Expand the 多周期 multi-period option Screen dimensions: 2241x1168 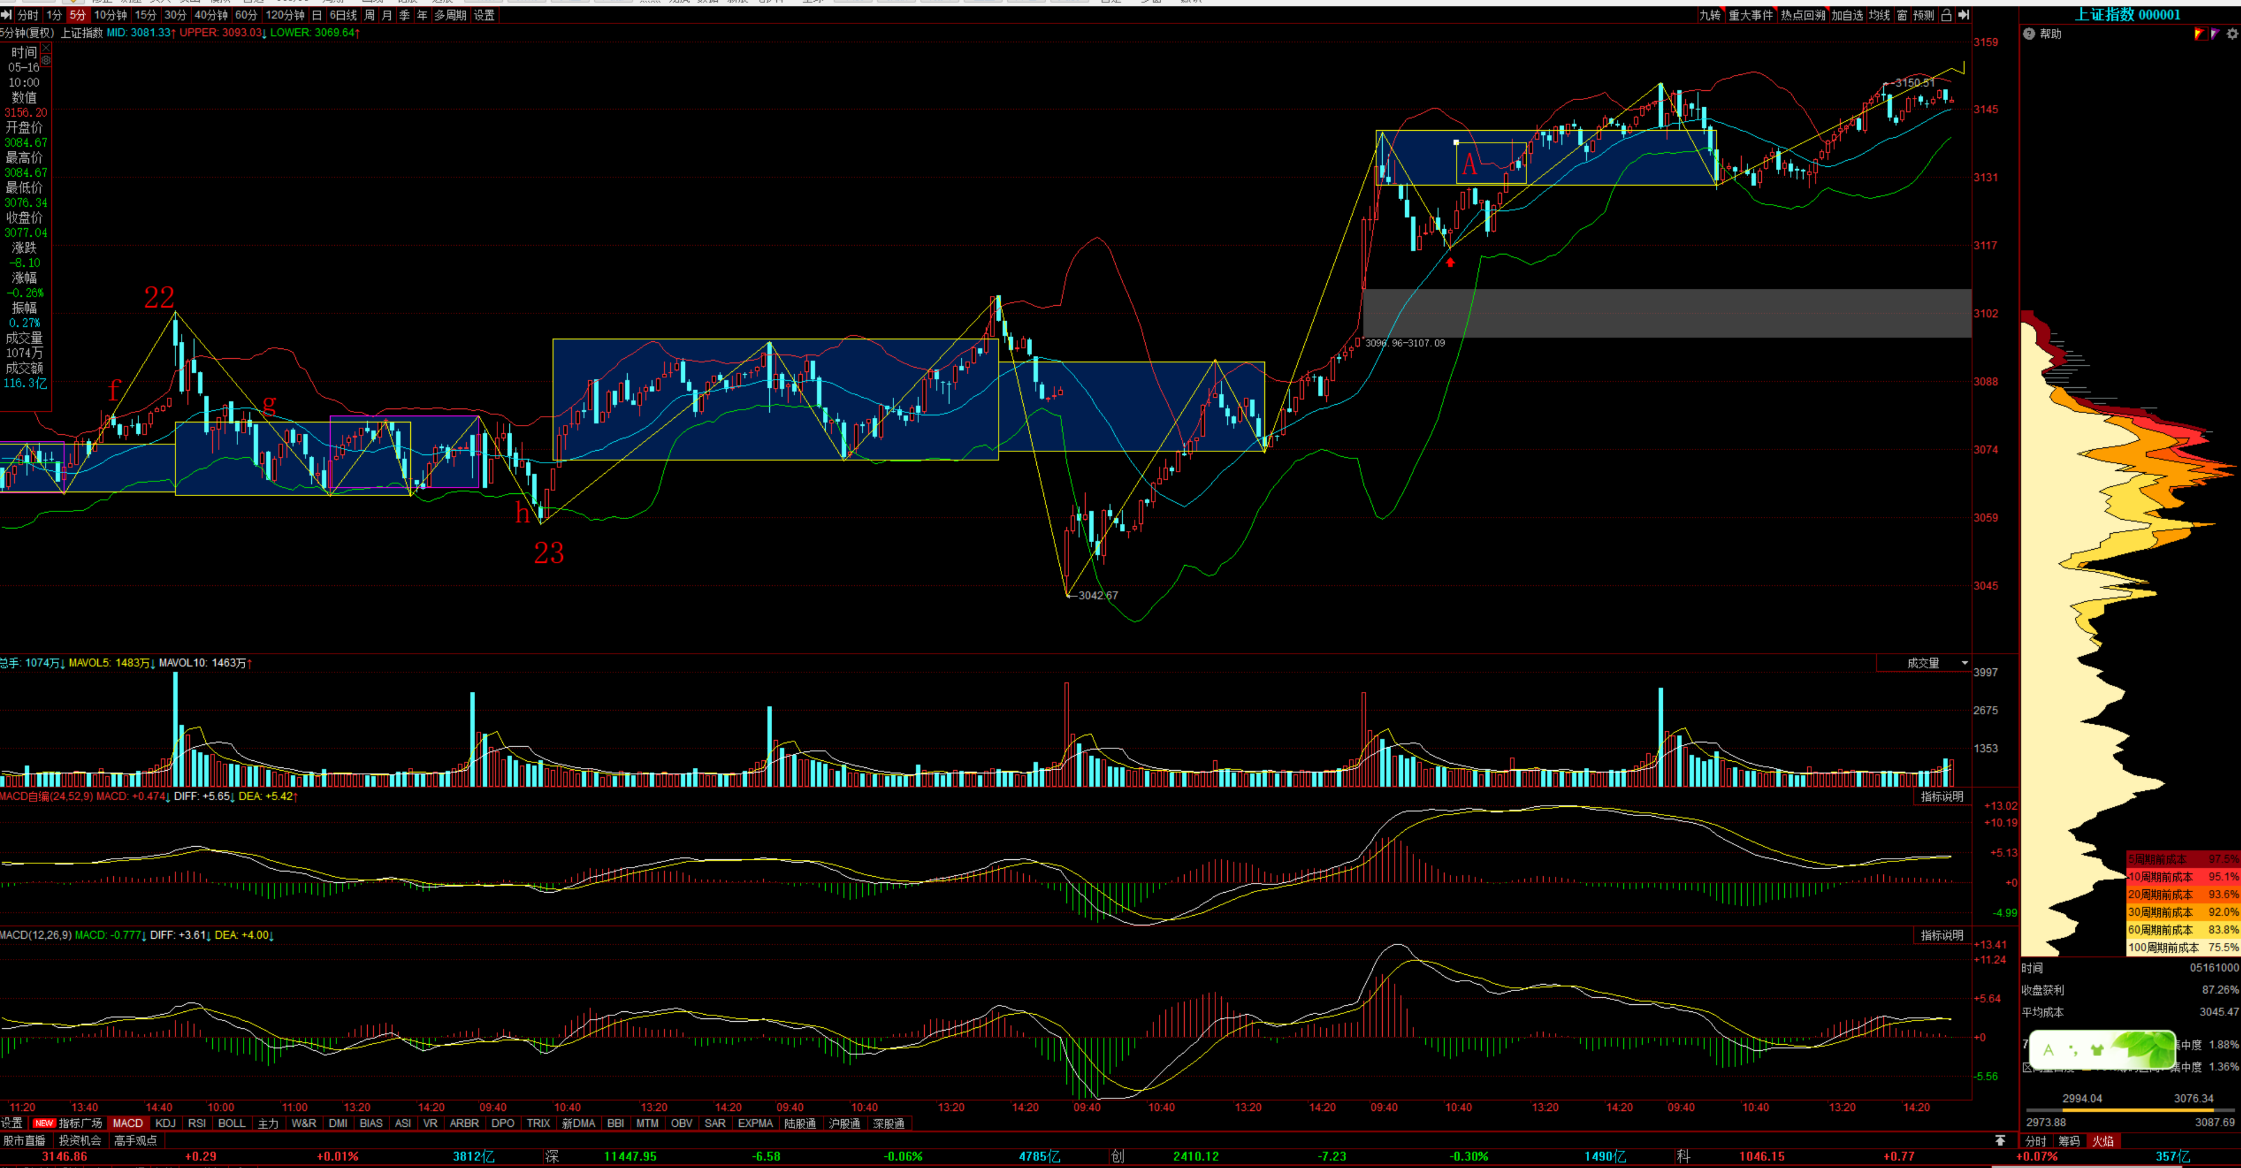coord(450,15)
